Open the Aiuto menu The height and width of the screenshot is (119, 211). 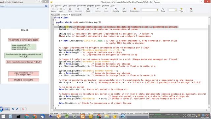pyautogui.click(x=112, y=6)
